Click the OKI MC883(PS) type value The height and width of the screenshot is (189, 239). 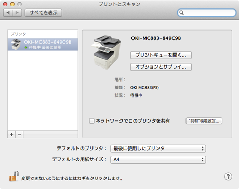click(x=144, y=88)
